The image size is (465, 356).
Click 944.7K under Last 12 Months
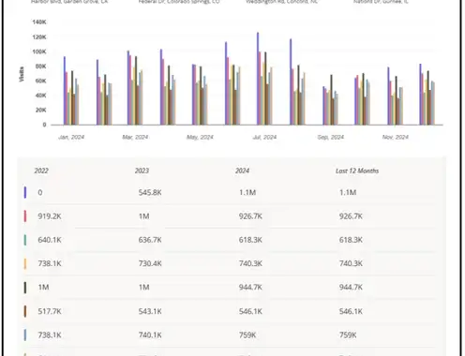[x=351, y=288]
